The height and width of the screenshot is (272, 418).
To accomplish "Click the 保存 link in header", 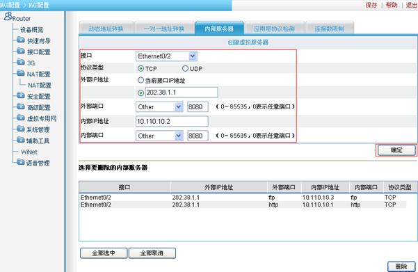I will click(x=371, y=5).
